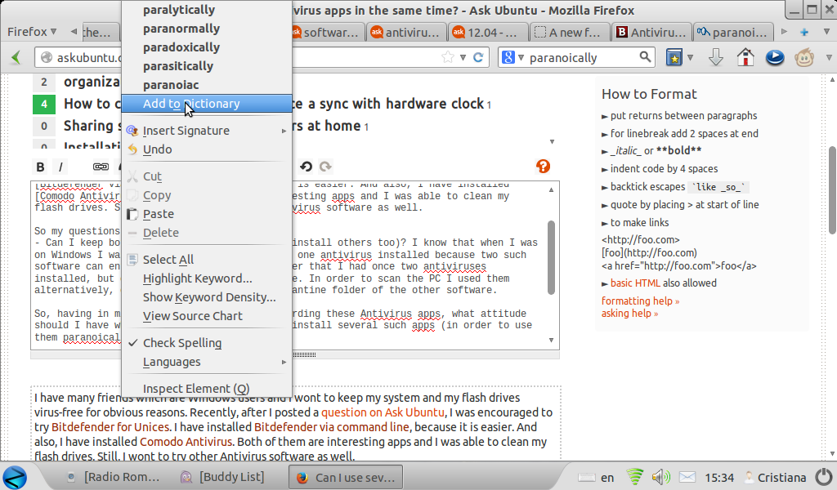The image size is (837, 490).
Task: Choose Paste in the context menu
Action: (207, 214)
